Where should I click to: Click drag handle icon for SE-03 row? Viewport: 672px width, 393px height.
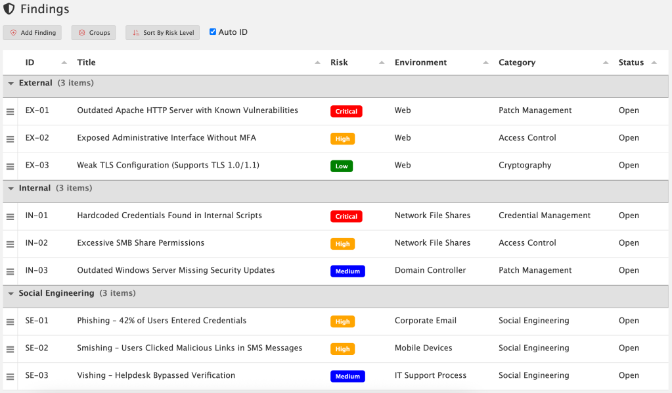click(x=10, y=377)
